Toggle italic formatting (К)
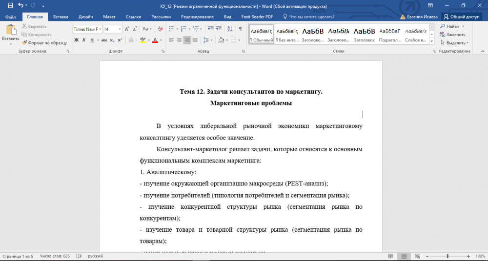 84,40
